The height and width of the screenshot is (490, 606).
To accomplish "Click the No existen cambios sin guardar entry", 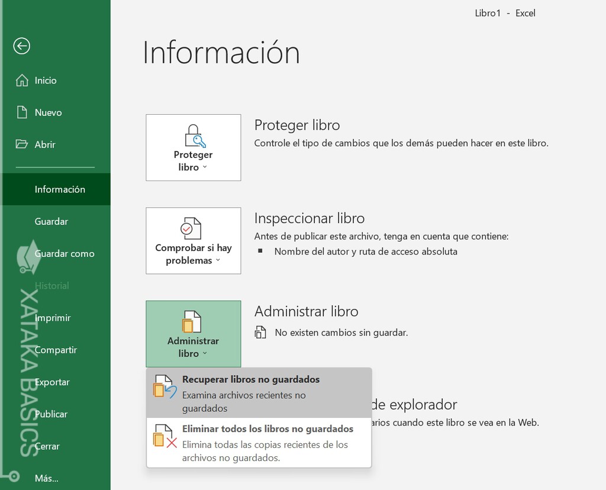I will (341, 333).
